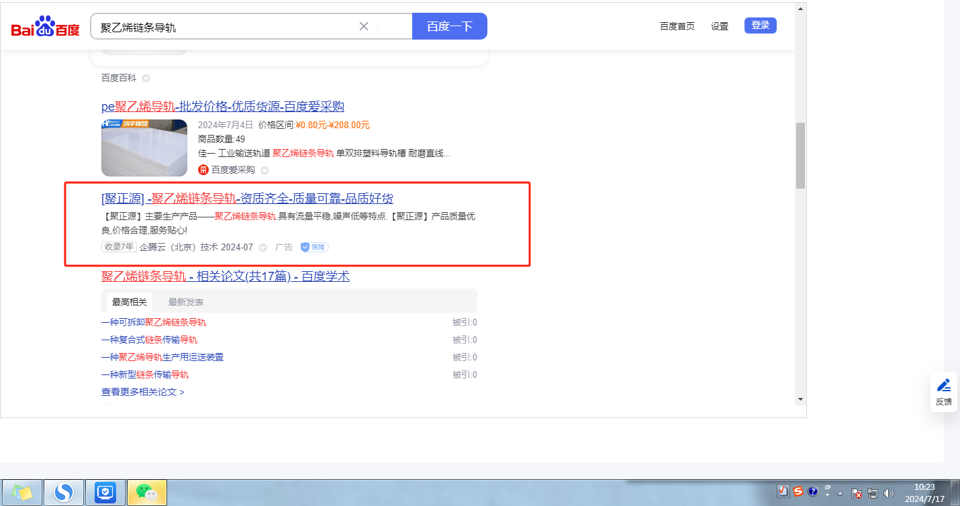Click the 保障 shield badge
The width and height of the screenshot is (960, 506).
pyautogui.click(x=314, y=247)
